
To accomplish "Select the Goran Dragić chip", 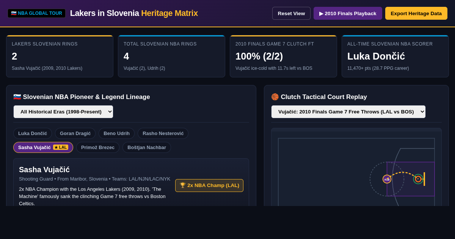I will [x=75, y=133].
